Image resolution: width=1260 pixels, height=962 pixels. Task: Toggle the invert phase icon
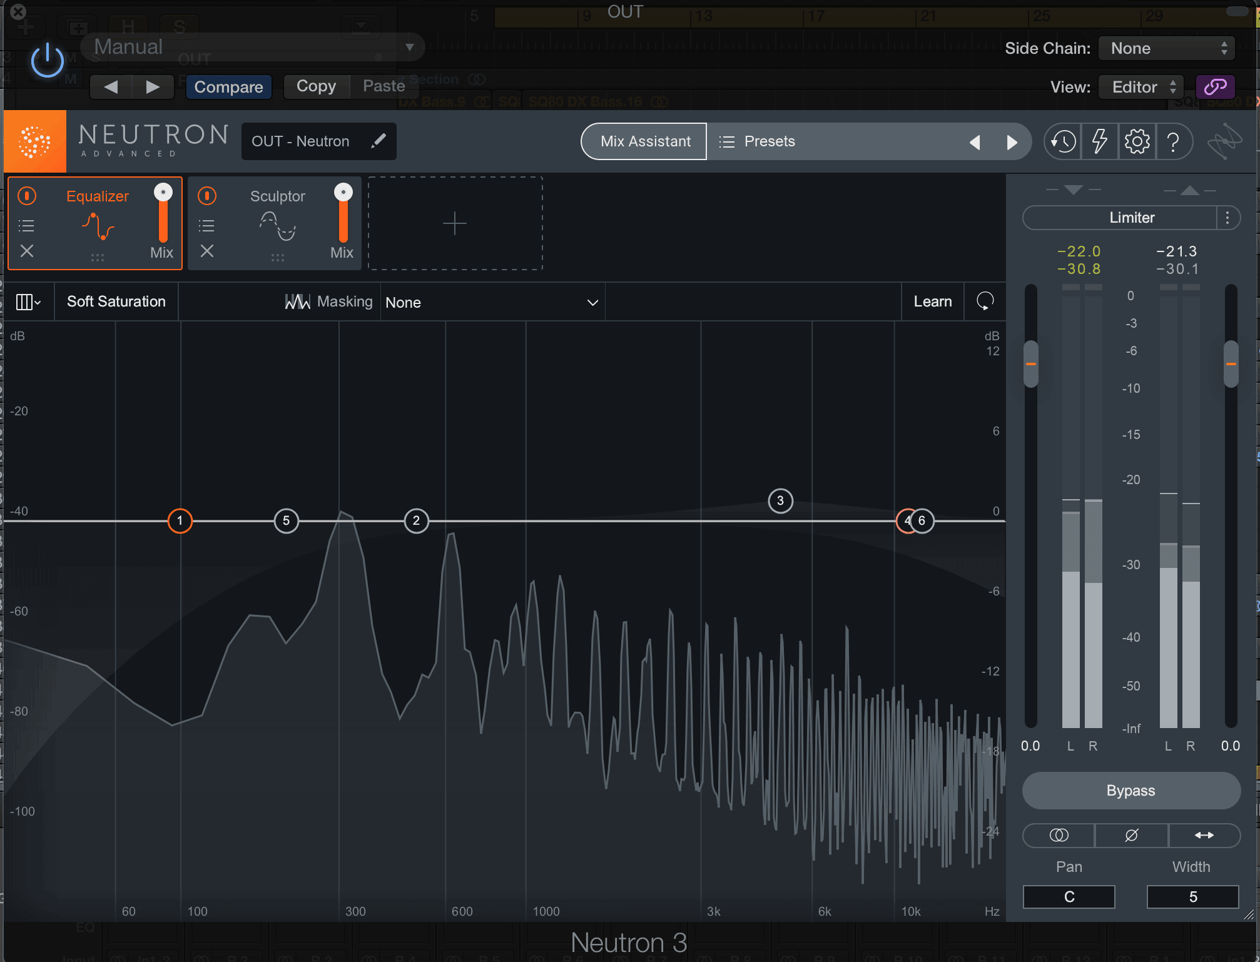(1131, 835)
